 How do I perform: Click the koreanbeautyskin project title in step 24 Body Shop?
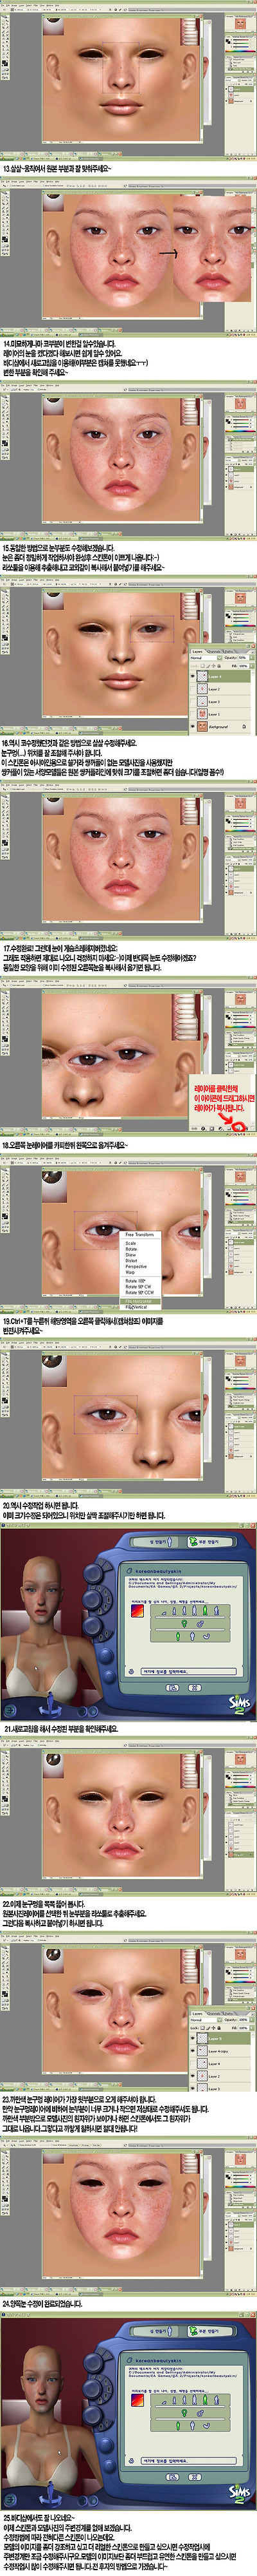click(x=159, y=2360)
